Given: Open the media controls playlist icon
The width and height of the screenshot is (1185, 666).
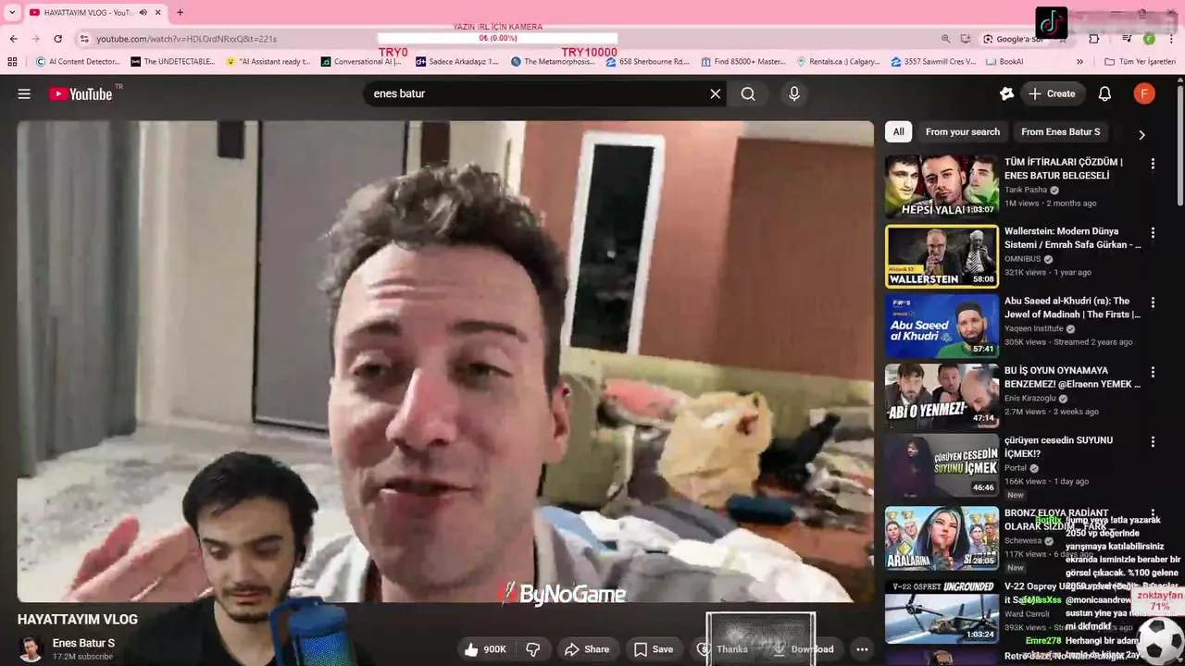Looking at the screenshot, I should (1127, 39).
